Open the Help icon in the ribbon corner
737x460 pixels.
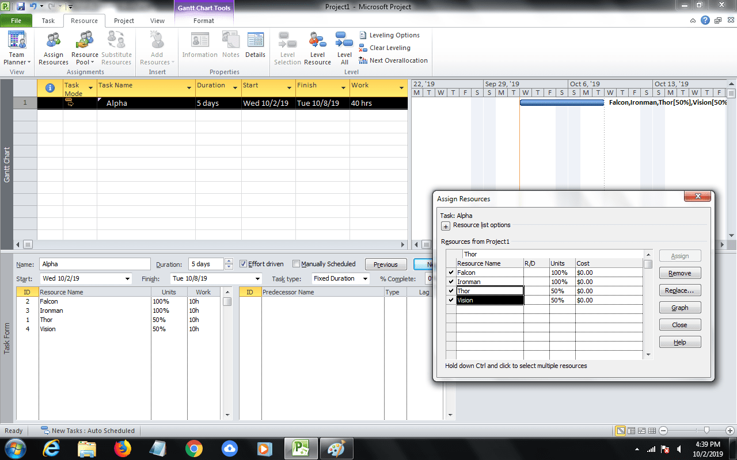[x=704, y=20]
